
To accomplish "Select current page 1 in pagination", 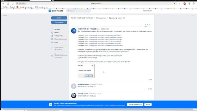I will pos(146,25).
